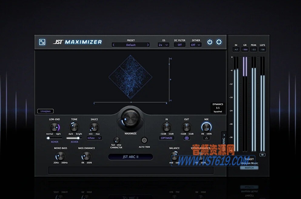
Task: Open the Inflate dropdown under SAUCE
Action: (x=94, y=138)
